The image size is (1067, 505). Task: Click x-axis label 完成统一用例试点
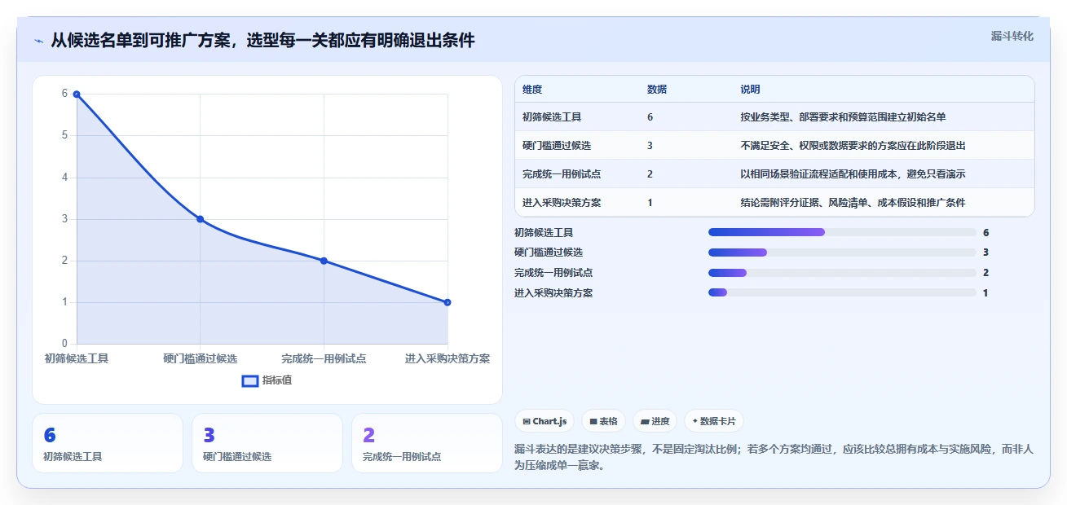pos(324,358)
